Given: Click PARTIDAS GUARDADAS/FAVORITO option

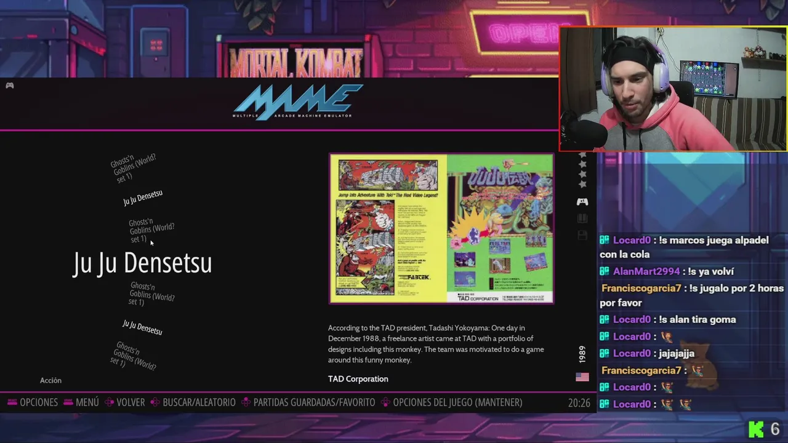Looking at the screenshot, I should coord(314,402).
